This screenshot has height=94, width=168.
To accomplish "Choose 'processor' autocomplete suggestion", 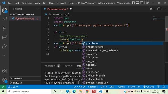I will point(123,72).
